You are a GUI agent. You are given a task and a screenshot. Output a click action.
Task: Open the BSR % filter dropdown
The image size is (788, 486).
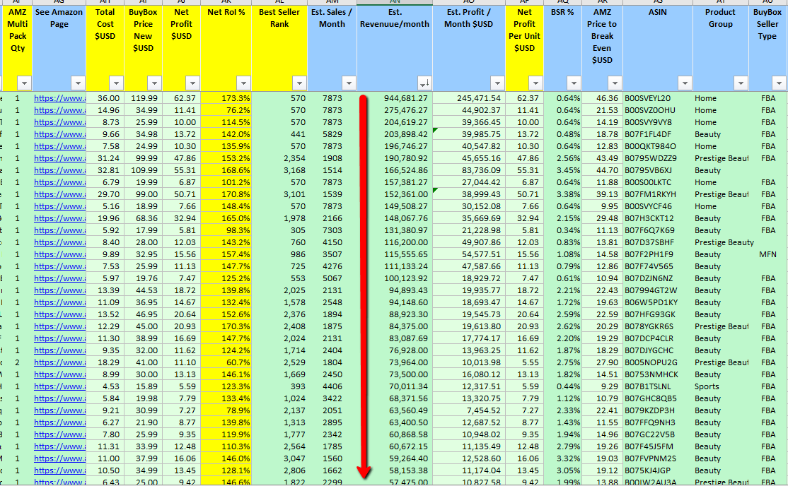(x=574, y=83)
